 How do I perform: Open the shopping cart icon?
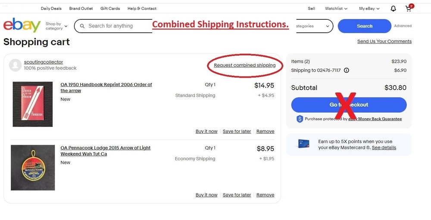[x=408, y=9]
